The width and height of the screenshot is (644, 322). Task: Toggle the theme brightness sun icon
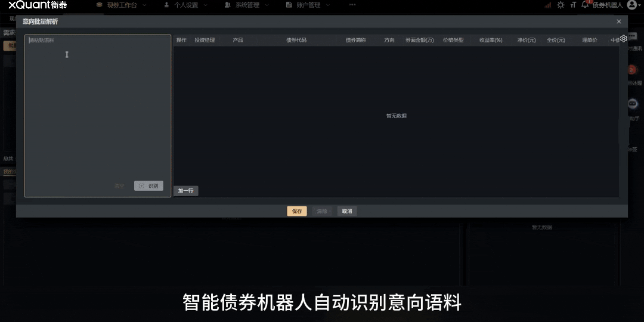click(x=561, y=5)
